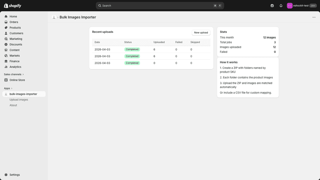The height and width of the screenshot is (180, 320).
Task: Click the Settings gear icon
Action: pos(6,175)
